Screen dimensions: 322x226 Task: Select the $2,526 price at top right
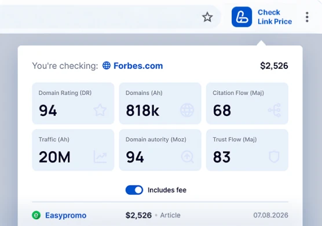tap(274, 65)
